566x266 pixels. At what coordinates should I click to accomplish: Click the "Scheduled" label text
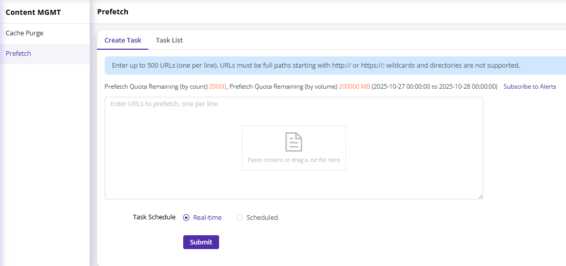coord(262,218)
